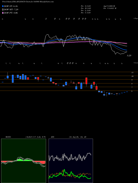
Task: Click the 6 price axis label
Action: pyautogui.click(x=132, y=91)
